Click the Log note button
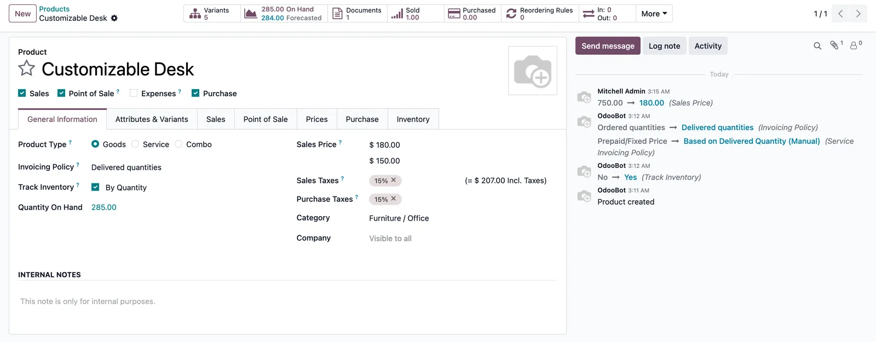Image resolution: width=876 pixels, height=342 pixels. tap(665, 46)
